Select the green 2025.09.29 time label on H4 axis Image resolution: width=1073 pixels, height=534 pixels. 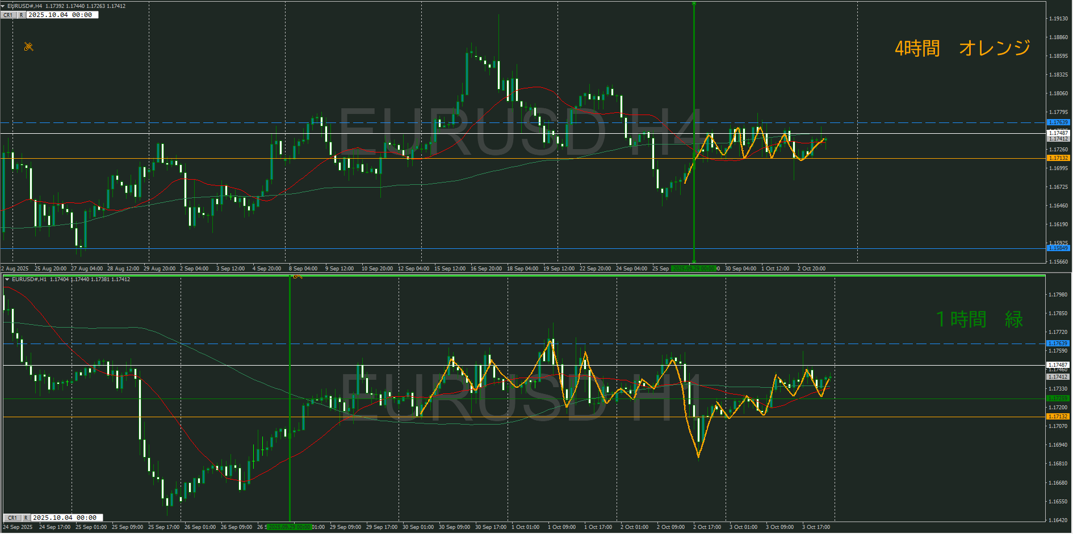coord(693,268)
